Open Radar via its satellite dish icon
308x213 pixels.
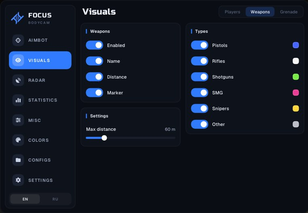click(x=18, y=80)
